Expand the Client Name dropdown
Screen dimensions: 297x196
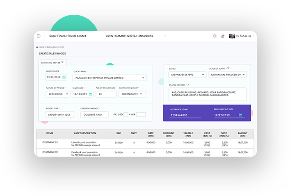coord(142,77)
